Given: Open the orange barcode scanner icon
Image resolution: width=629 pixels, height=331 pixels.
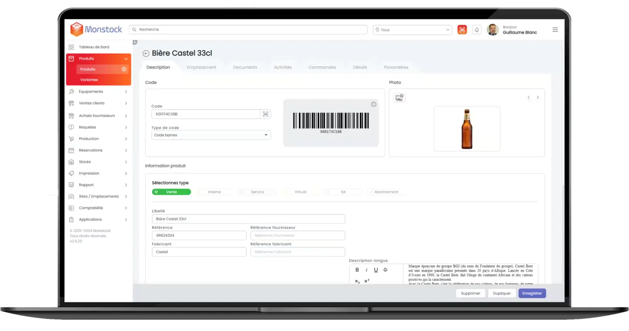Looking at the screenshot, I should (x=462, y=30).
